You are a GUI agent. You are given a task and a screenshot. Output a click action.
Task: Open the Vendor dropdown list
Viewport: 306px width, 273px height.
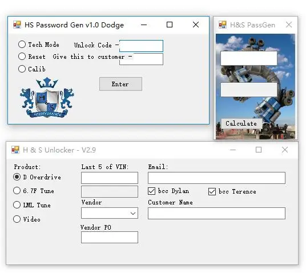110,213
